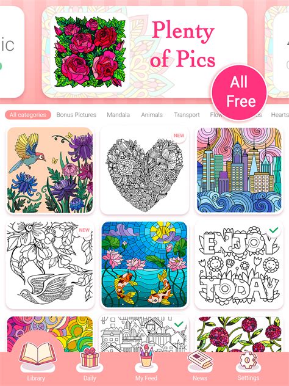This screenshot has height=386, width=289.
Task: Open the Library book icon
Action: (38, 354)
